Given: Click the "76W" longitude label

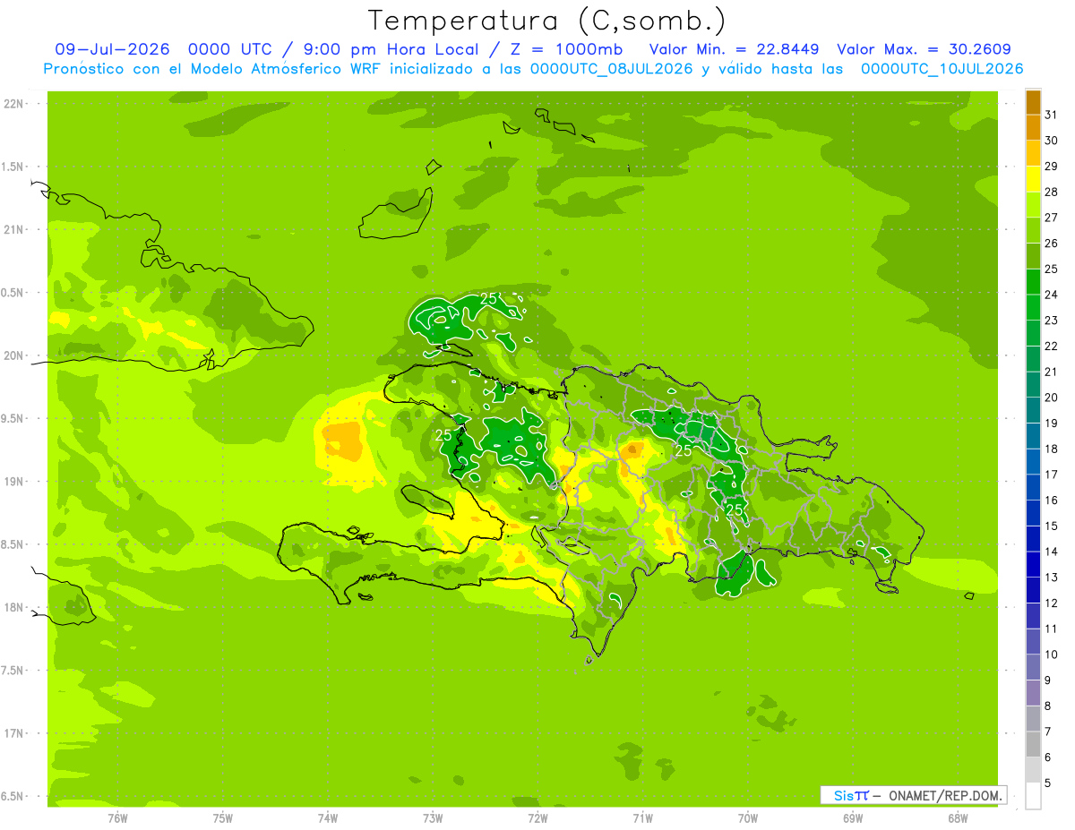Looking at the screenshot, I should tap(117, 817).
